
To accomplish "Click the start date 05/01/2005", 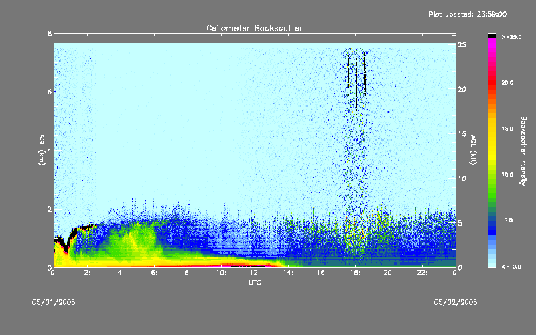I will (x=54, y=302).
